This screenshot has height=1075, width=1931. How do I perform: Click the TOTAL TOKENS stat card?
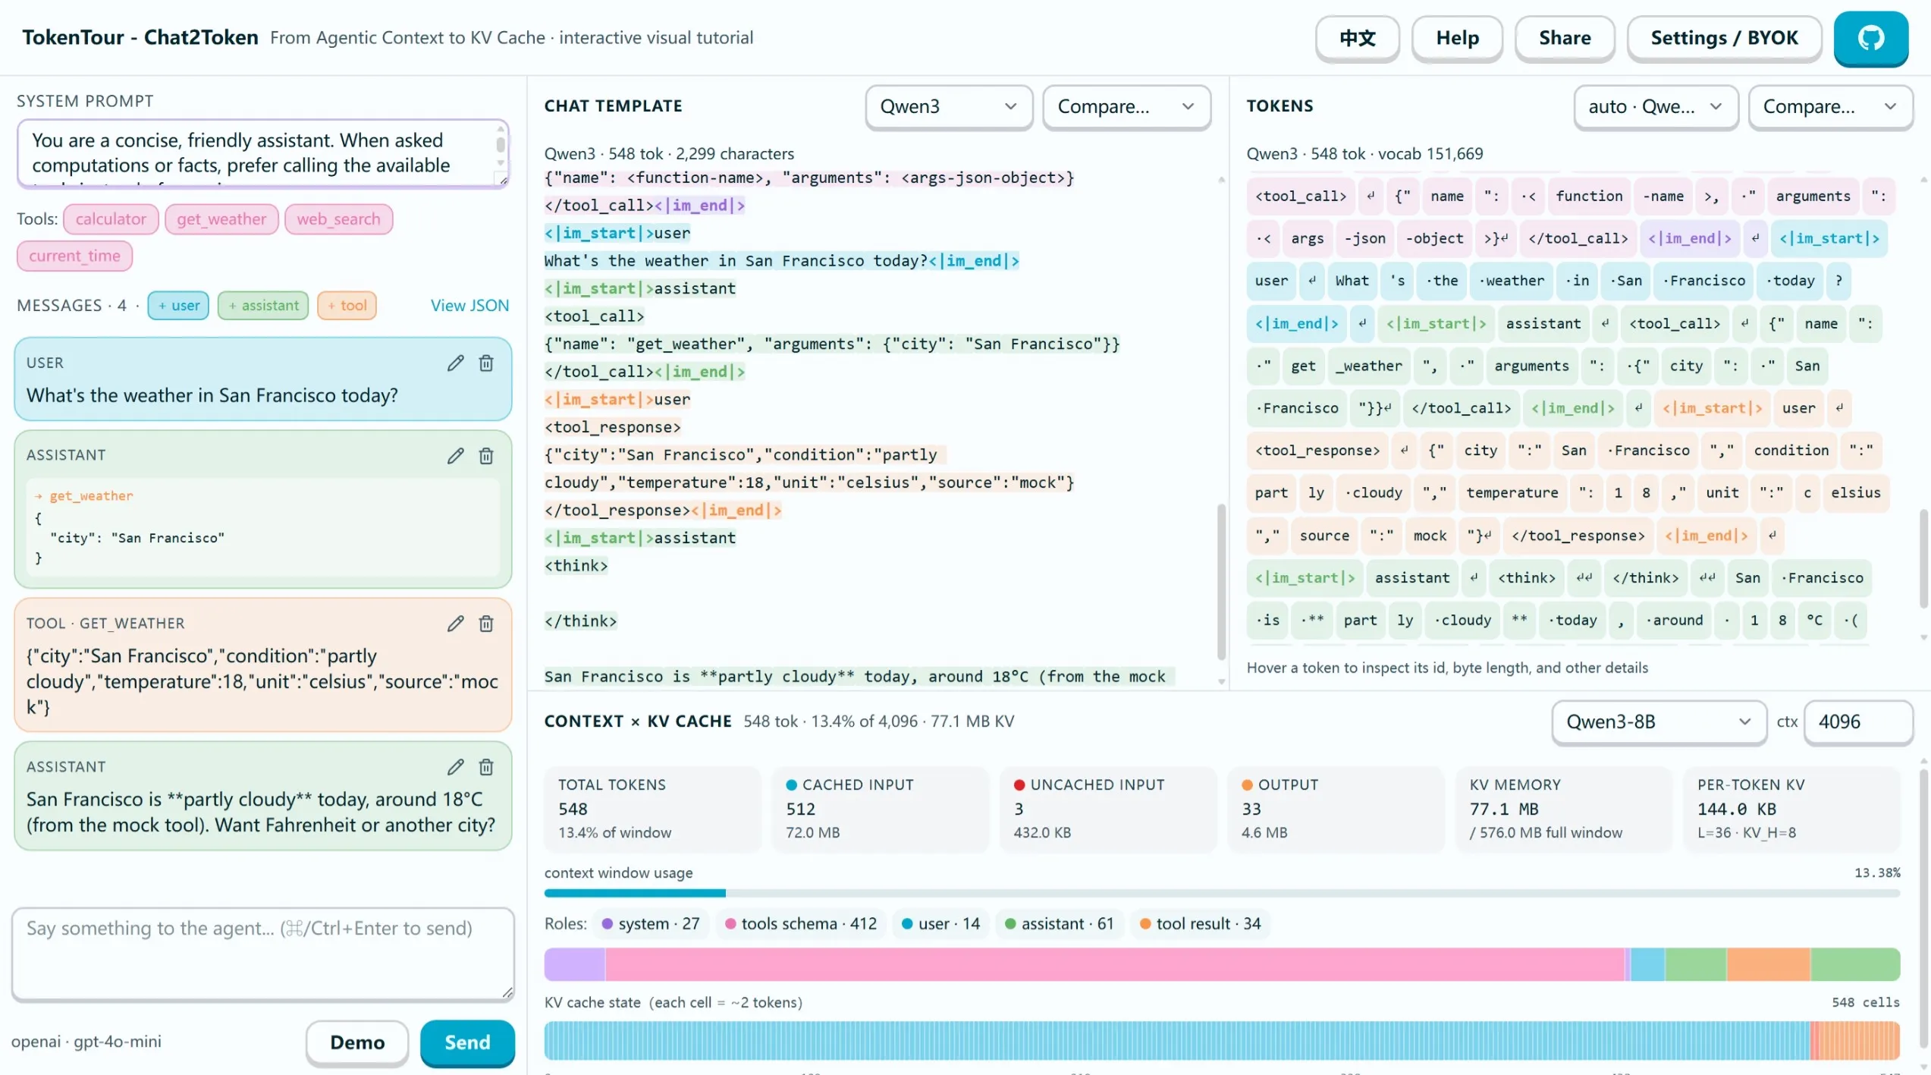[652, 809]
